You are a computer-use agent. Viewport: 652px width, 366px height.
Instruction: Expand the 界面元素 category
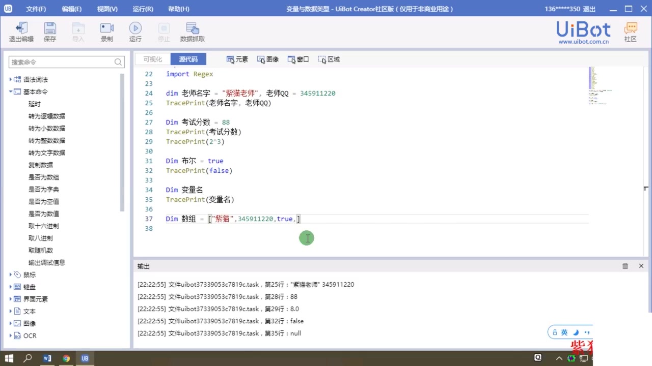click(11, 299)
